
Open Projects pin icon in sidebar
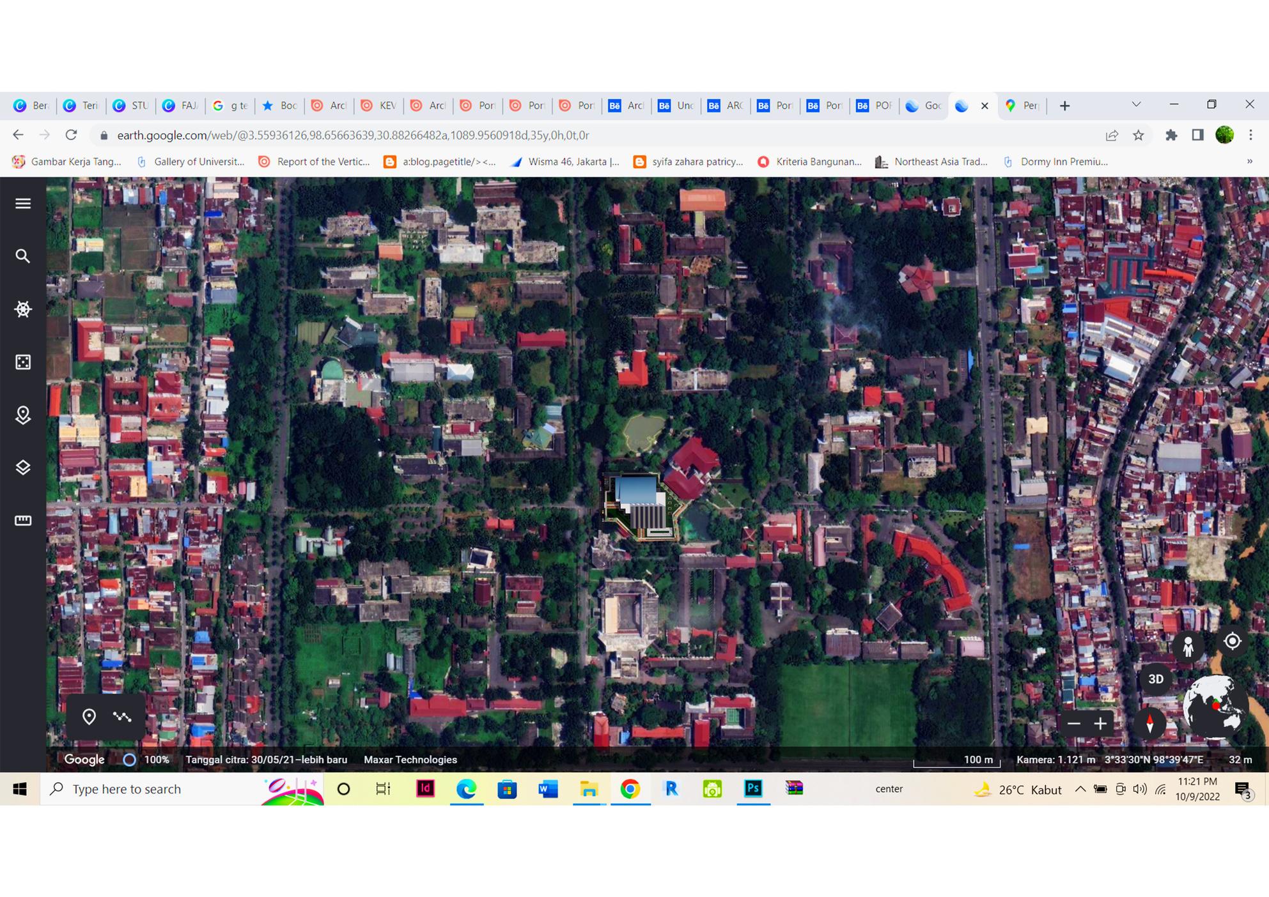(x=23, y=415)
